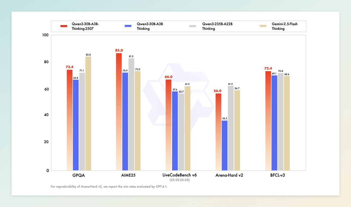
Task: Click the 56.0 value above Arena-Hard
Action: (x=218, y=91)
